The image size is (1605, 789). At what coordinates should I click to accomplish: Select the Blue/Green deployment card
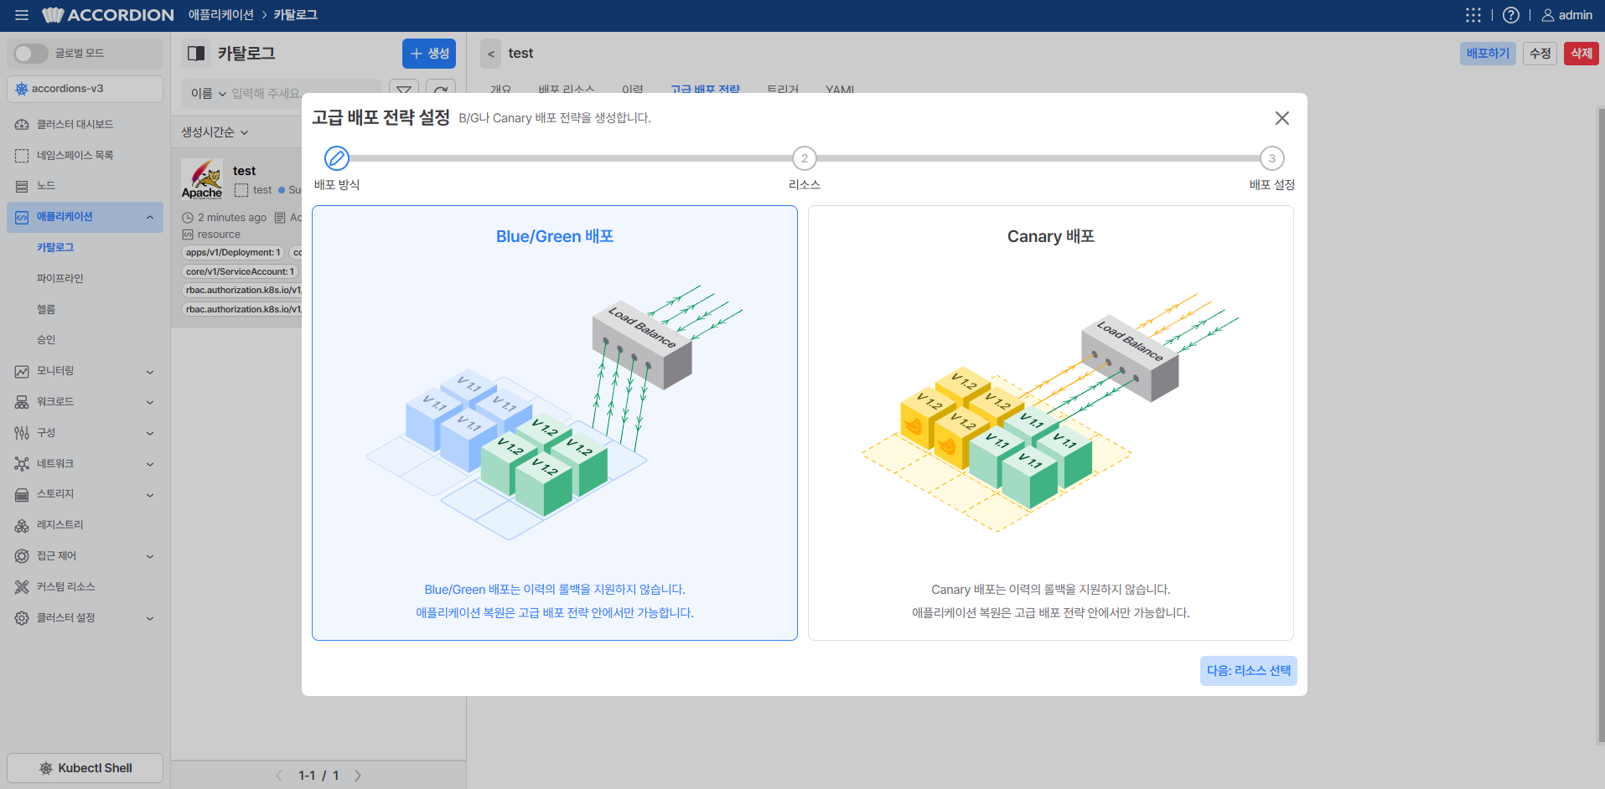click(x=555, y=423)
